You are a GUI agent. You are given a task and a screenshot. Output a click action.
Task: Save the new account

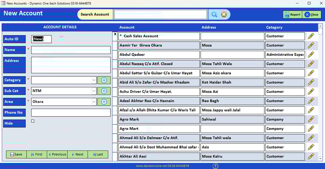17,154
